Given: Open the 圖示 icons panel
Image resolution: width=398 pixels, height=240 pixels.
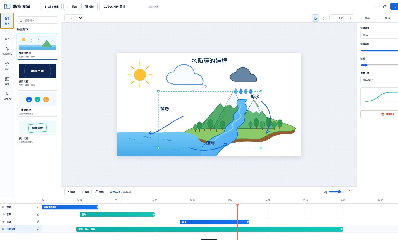Looking at the screenshot, I should 7,66.
